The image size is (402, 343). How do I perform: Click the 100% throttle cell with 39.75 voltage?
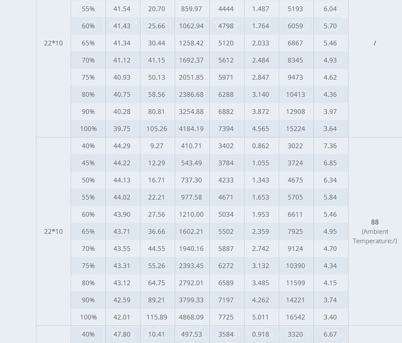88,129
